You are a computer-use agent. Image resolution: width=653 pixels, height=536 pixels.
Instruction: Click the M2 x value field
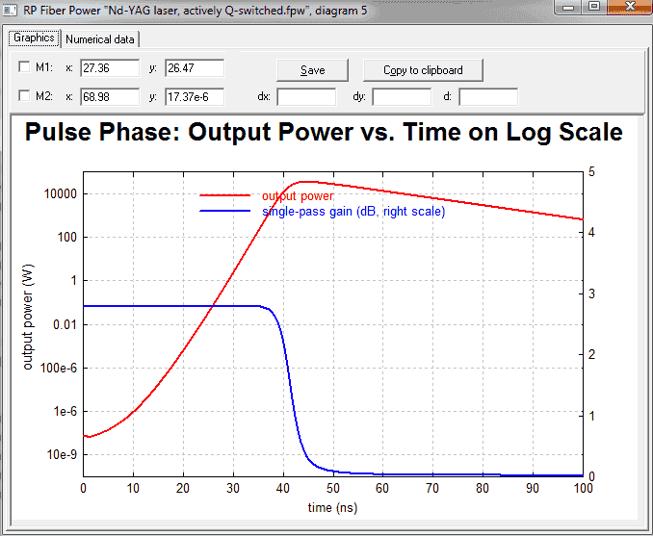[110, 97]
